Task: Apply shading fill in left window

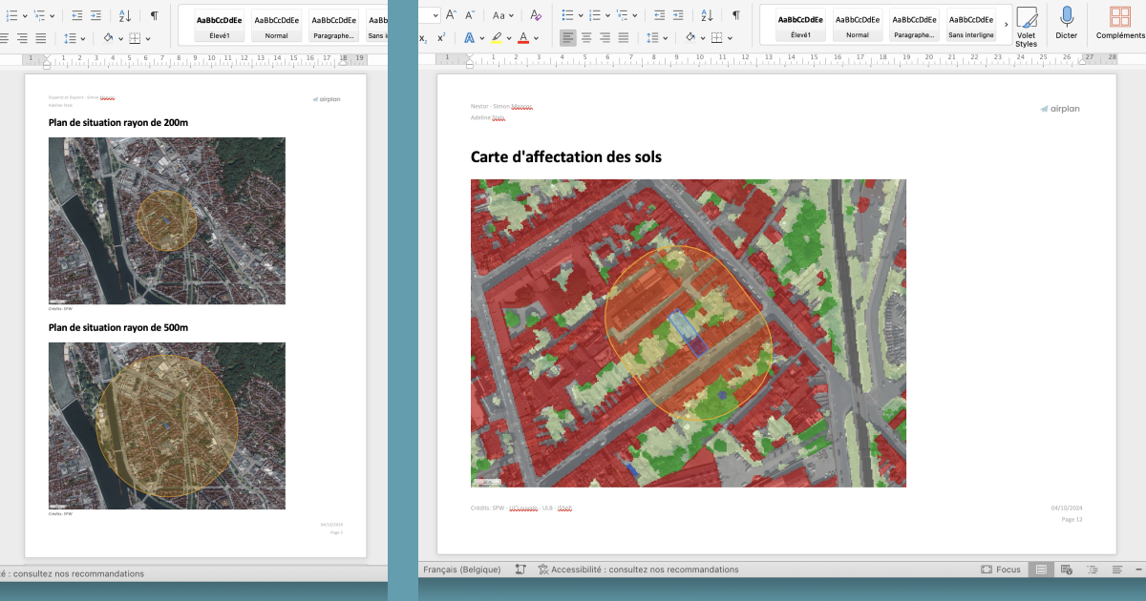Action: pyautogui.click(x=108, y=37)
